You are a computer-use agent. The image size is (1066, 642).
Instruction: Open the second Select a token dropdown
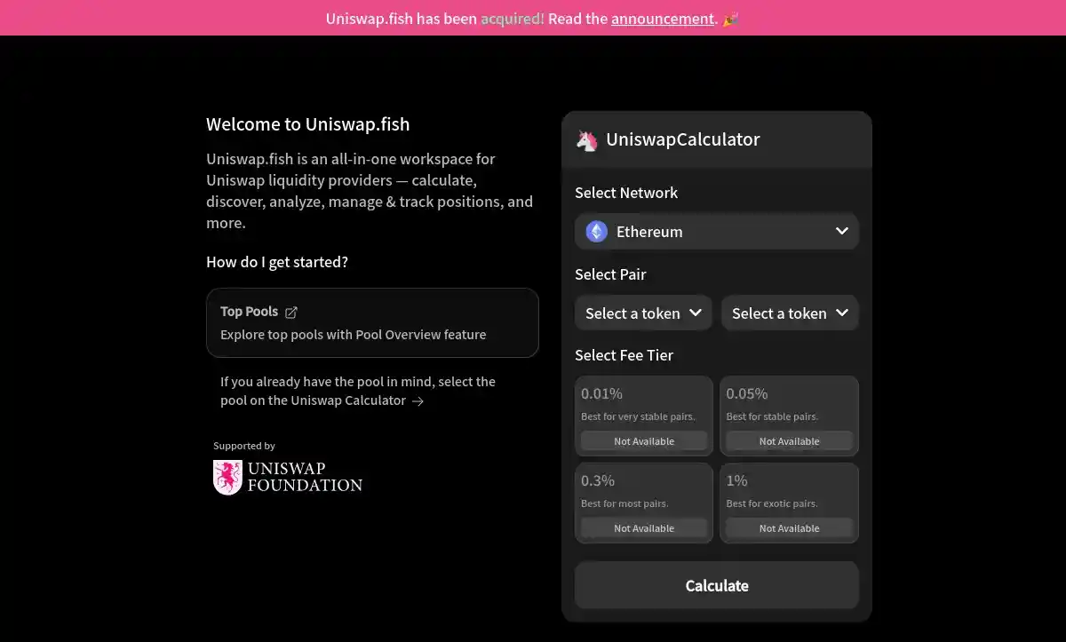790,313
